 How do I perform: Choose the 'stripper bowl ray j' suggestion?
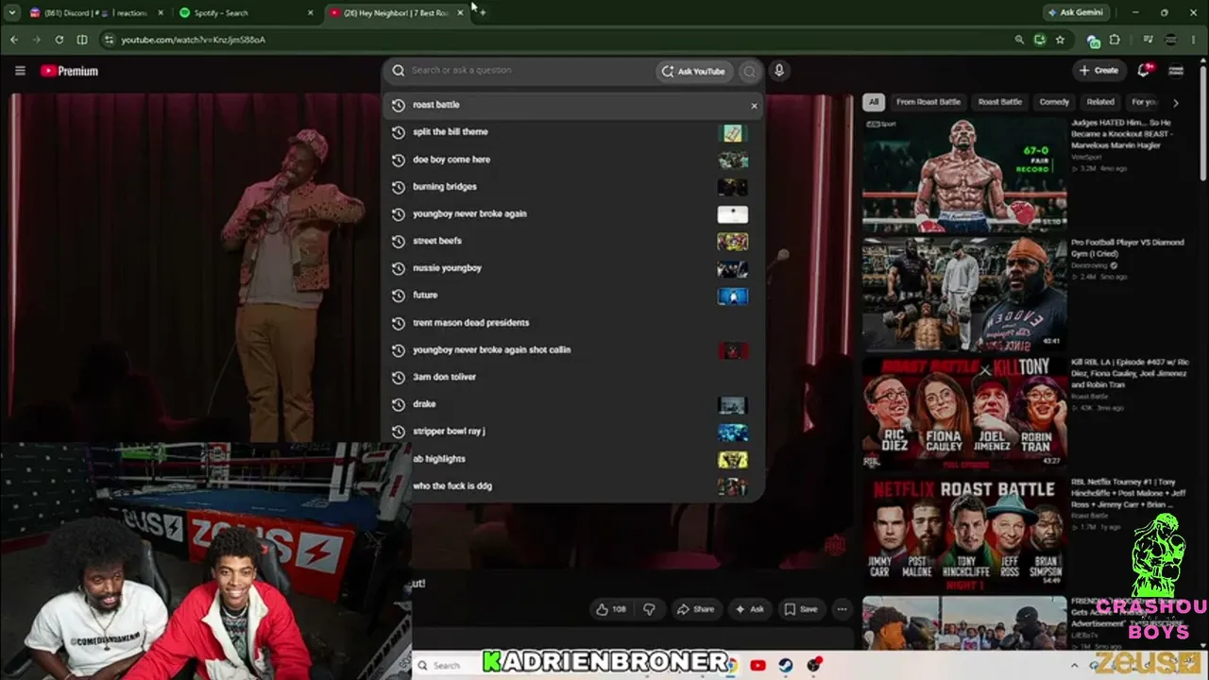point(573,432)
